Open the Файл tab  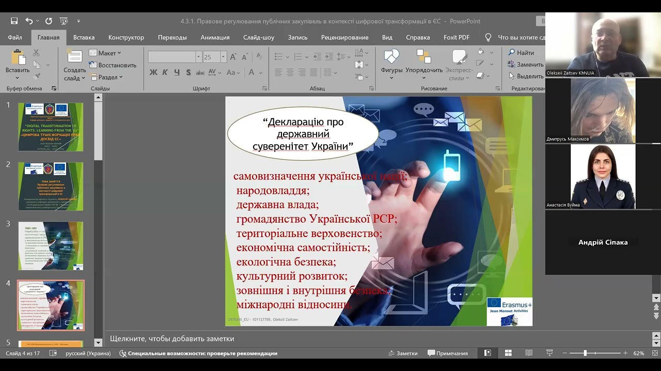(x=15, y=37)
